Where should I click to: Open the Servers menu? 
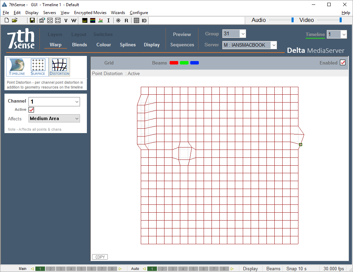tap(49, 13)
